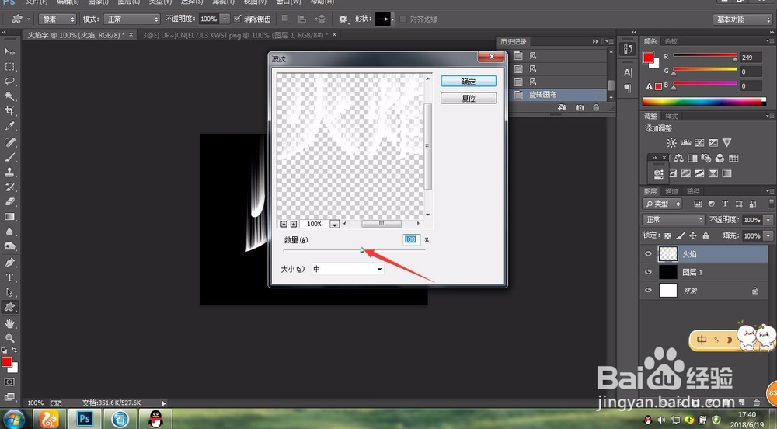Viewport: 777px width, 429px height.
Task: Open the preview zoom 100% dropdown
Action: click(x=334, y=224)
